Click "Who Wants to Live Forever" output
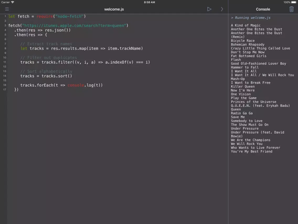This screenshot has height=224, width=298. tap(256, 147)
